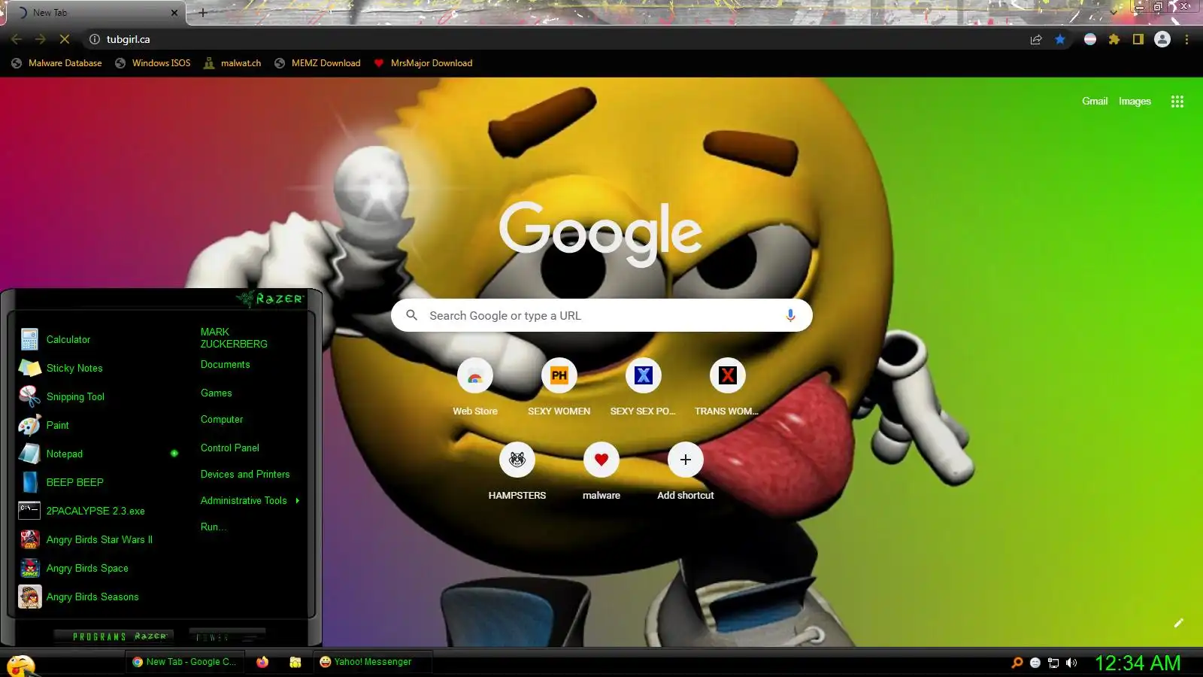Open Firefox from the taskbar
This screenshot has height=677, width=1203.
(x=262, y=662)
